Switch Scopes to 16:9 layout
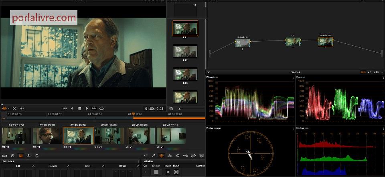The width and height of the screenshot is (385, 177). [363, 72]
